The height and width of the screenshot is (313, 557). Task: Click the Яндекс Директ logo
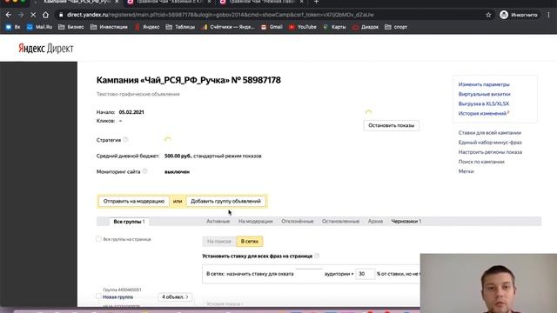click(46, 49)
